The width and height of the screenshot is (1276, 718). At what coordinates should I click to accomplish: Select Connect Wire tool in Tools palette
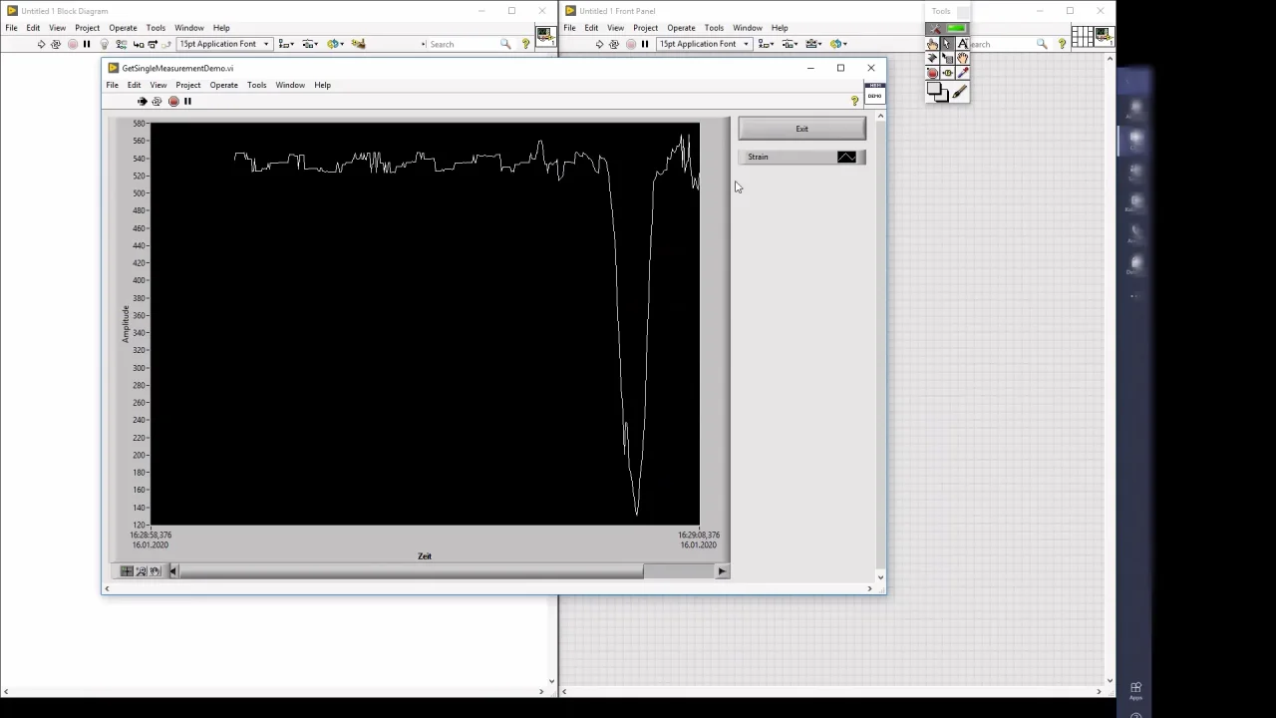[x=932, y=59]
